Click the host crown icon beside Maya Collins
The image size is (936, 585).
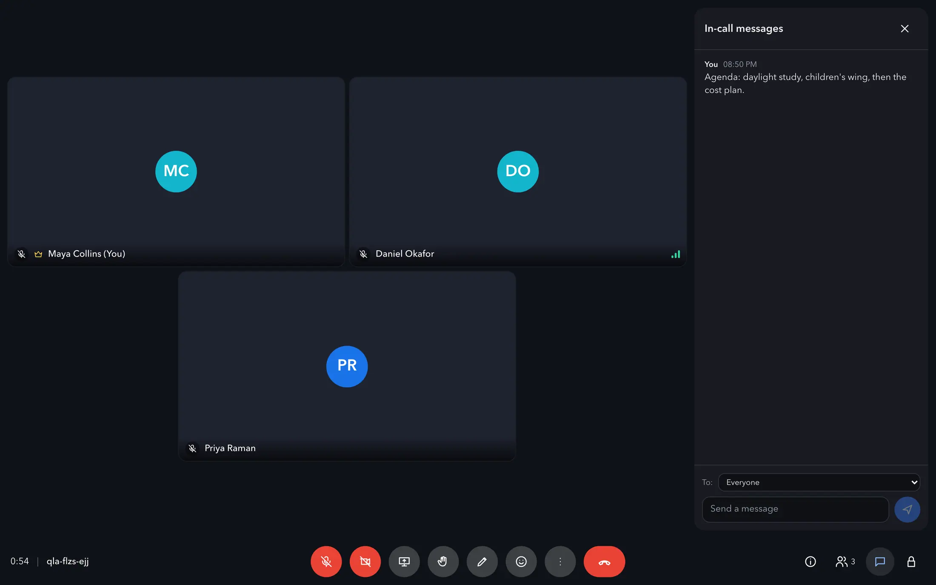point(38,254)
